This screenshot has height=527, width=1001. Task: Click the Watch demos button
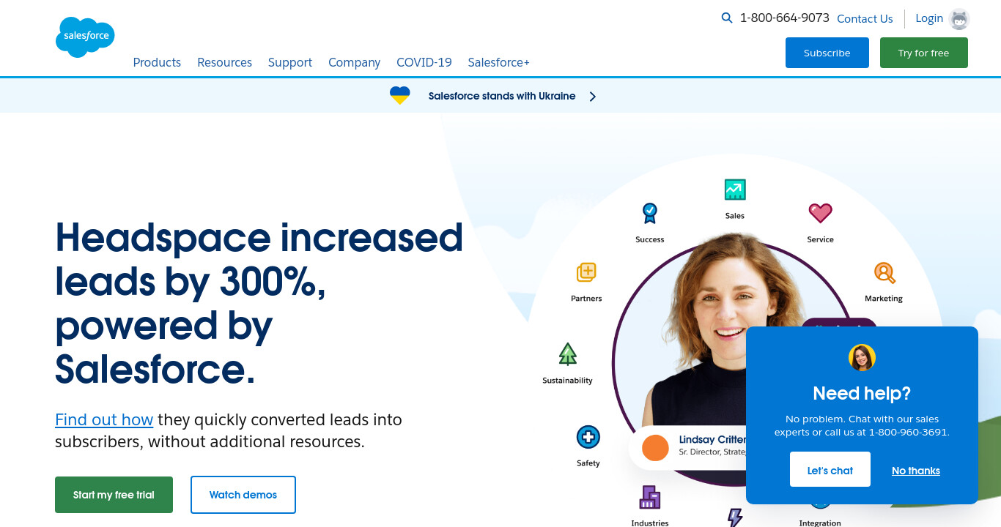[243, 495]
